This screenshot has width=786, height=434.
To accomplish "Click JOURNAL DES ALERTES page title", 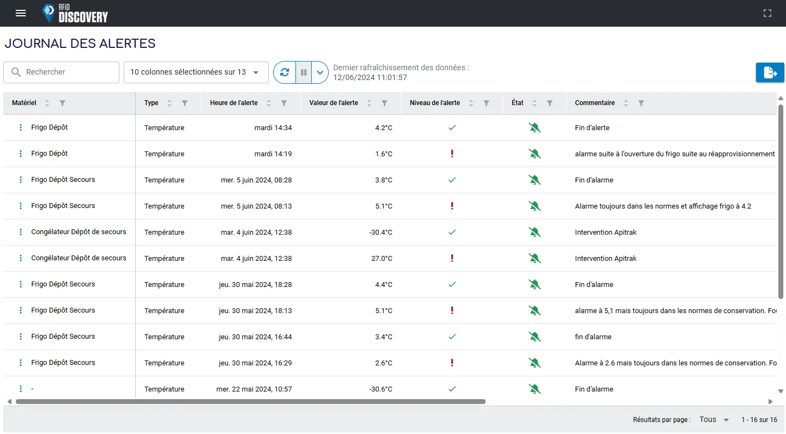I will click(x=80, y=44).
